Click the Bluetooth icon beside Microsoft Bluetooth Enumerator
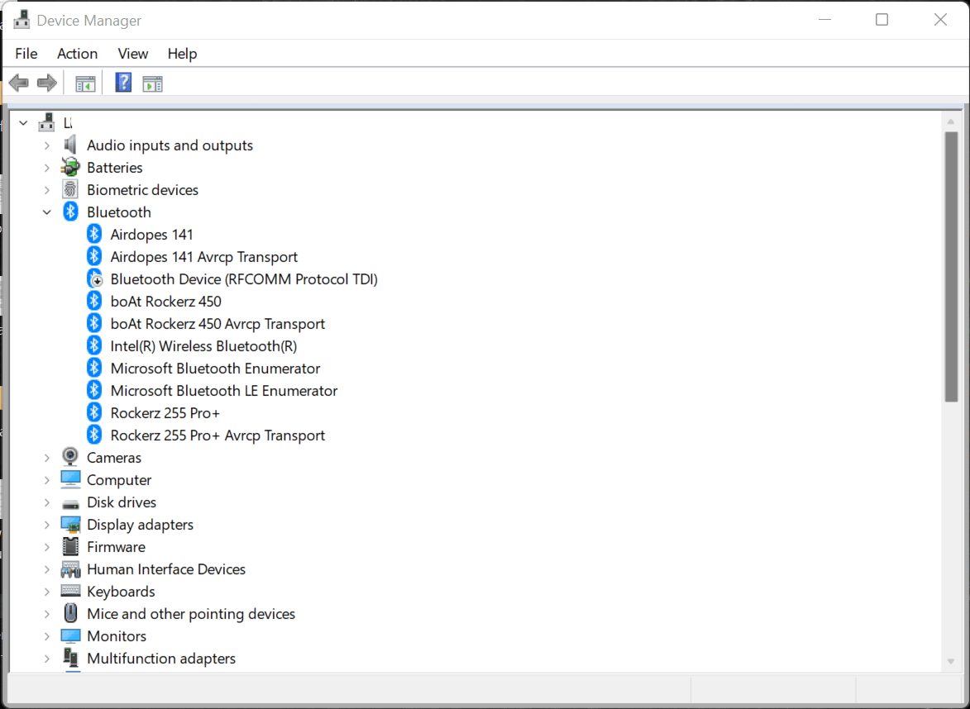 94,367
